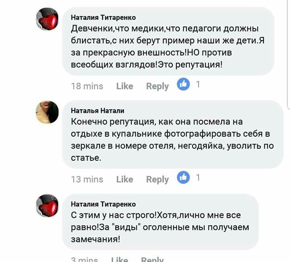The width and height of the screenshot is (290, 262).
Task: Reply to the comment posted 13 mins ago
Action: pyautogui.click(x=157, y=179)
